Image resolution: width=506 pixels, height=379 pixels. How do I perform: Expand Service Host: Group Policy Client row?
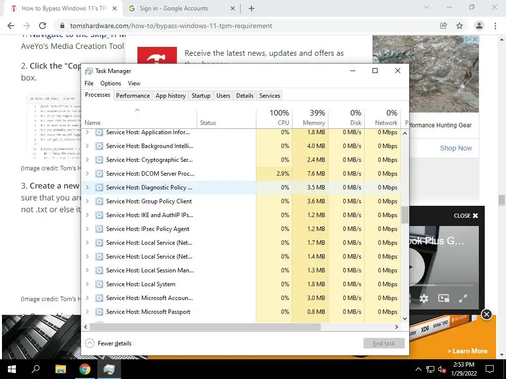[87, 201]
